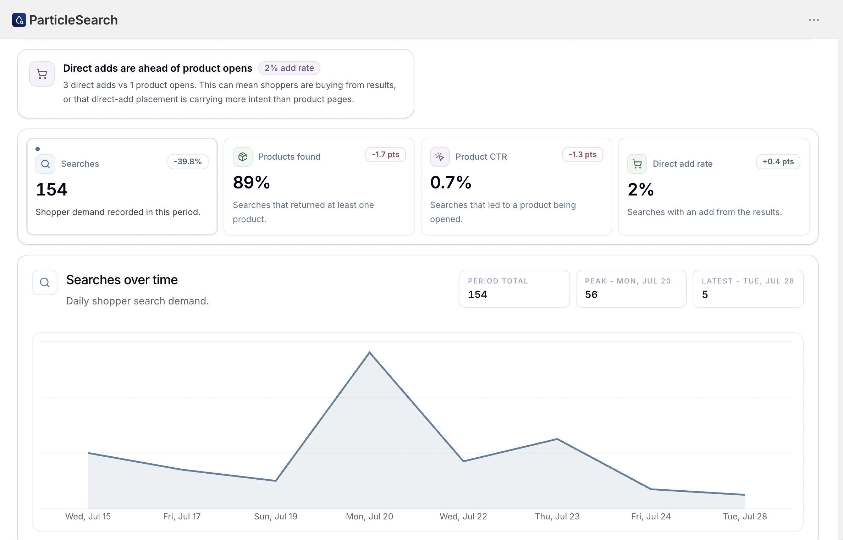Click 'Shopper demand recorded in this period.' text
This screenshot has height=540, width=843.
coord(118,212)
